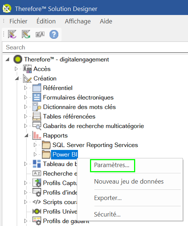The image size is (188, 226).
Task: Select the Therefore - digitalengagement root label
Action: pyautogui.click(x=67, y=59)
